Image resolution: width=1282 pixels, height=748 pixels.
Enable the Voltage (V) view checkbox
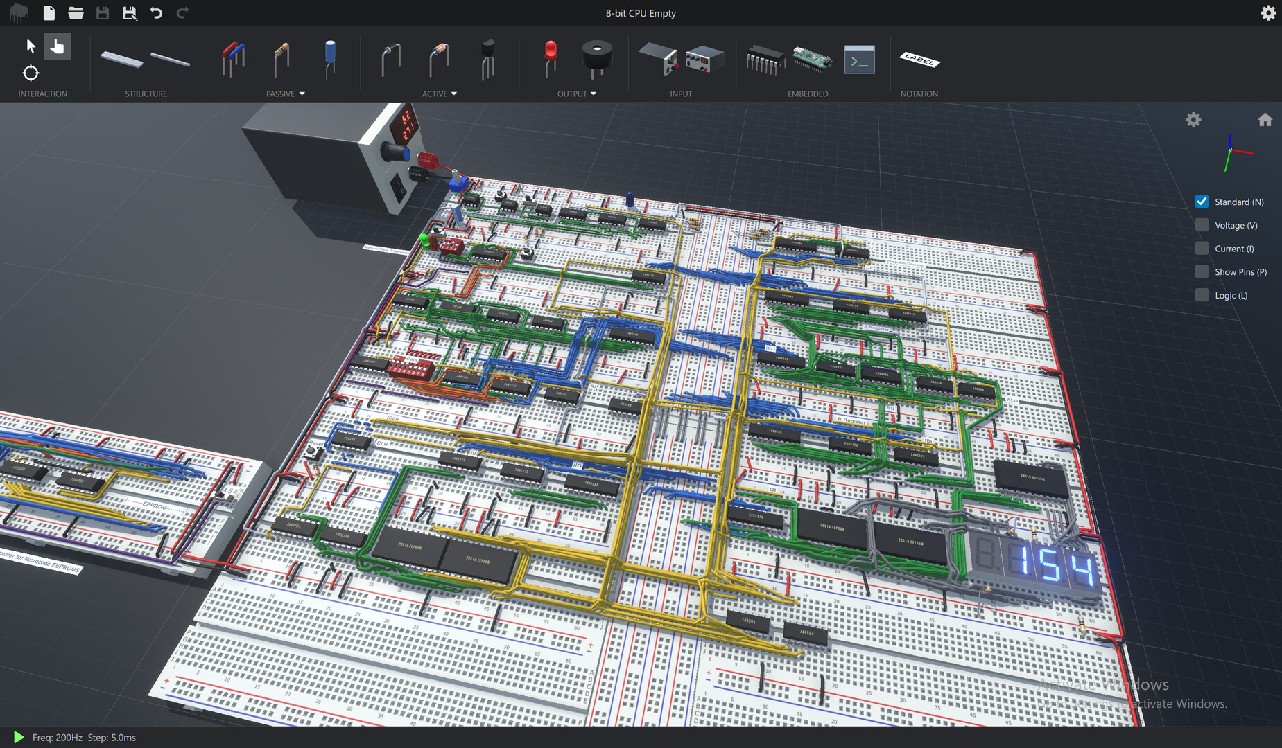(1201, 224)
